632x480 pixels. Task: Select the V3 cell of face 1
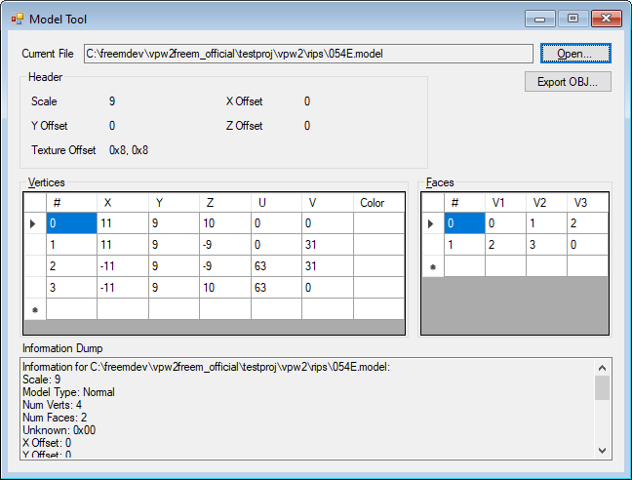tap(587, 245)
